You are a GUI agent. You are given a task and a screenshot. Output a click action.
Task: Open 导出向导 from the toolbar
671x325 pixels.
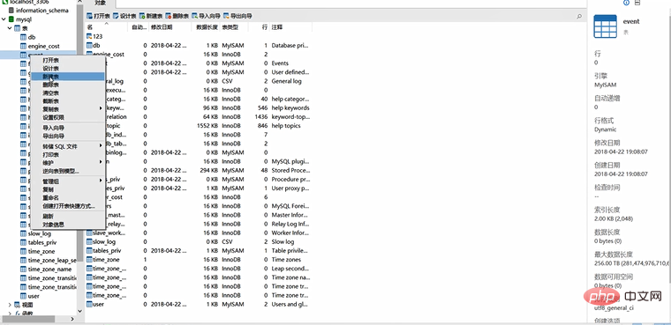point(237,16)
